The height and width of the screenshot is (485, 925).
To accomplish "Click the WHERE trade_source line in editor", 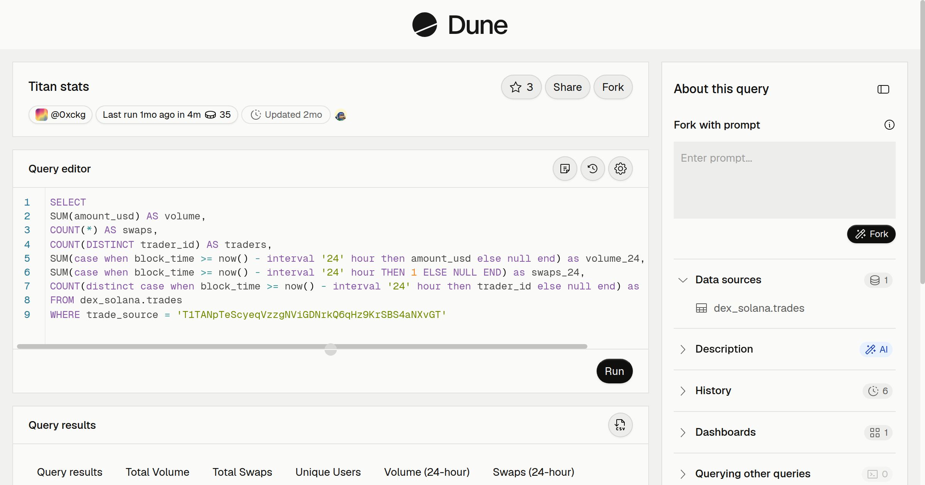I will tap(248, 315).
